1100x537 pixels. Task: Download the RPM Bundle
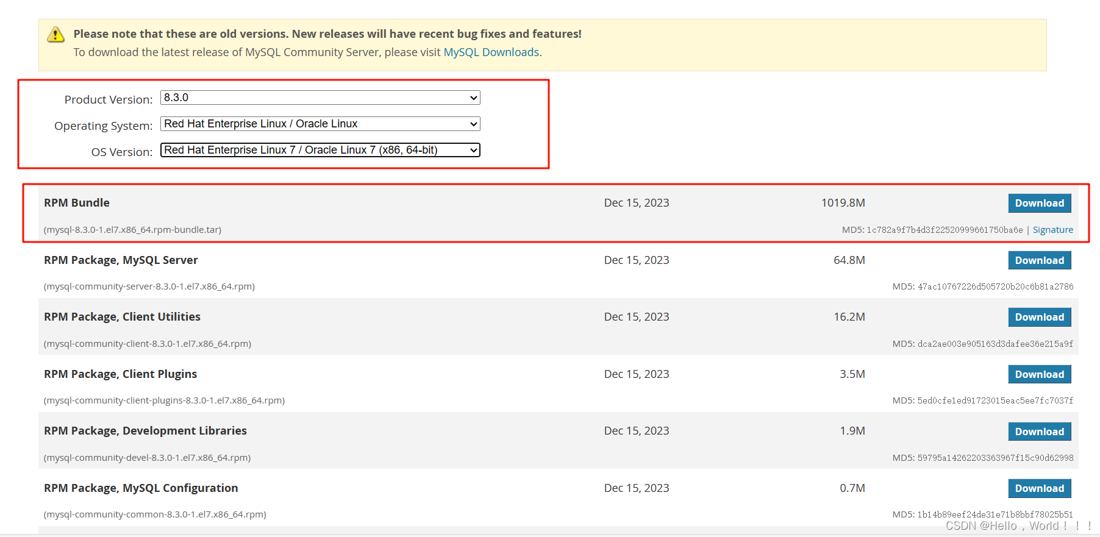click(1040, 203)
